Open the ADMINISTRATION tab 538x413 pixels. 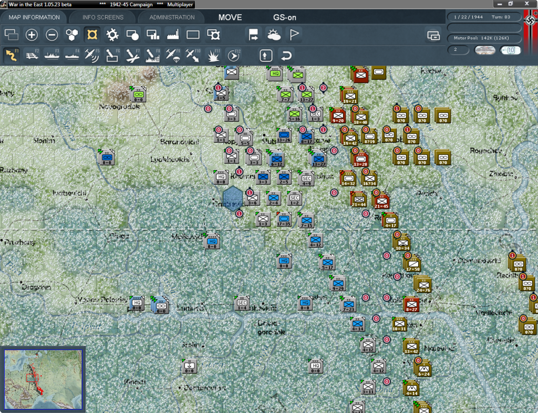172,17
